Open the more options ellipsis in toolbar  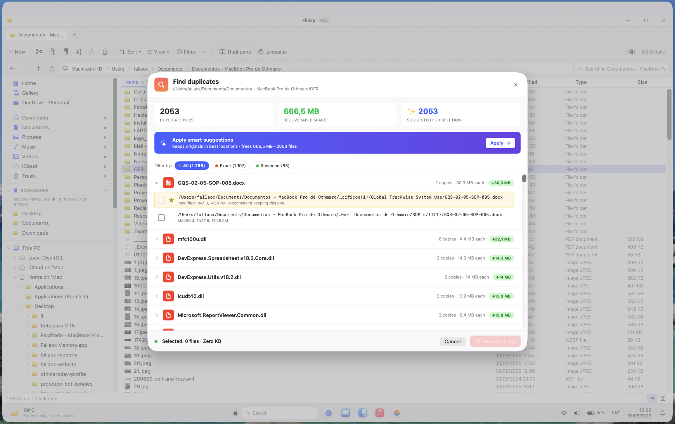click(x=204, y=52)
